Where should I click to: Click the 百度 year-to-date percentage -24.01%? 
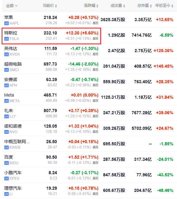click(165, 159)
